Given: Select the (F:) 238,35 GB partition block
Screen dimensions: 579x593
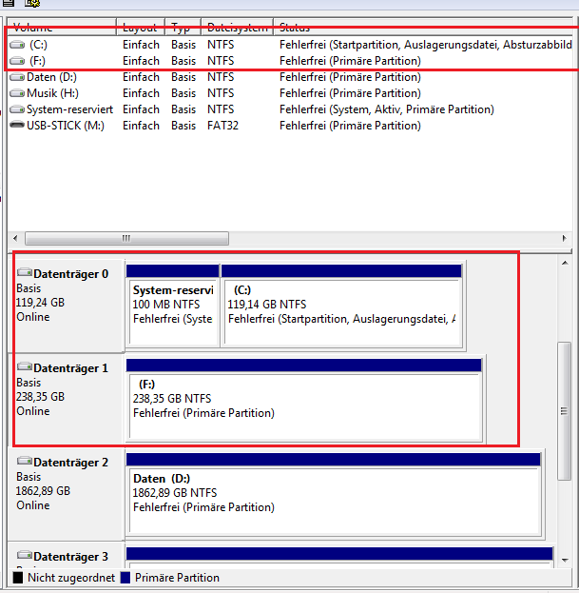Looking at the screenshot, I should point(304,400).
